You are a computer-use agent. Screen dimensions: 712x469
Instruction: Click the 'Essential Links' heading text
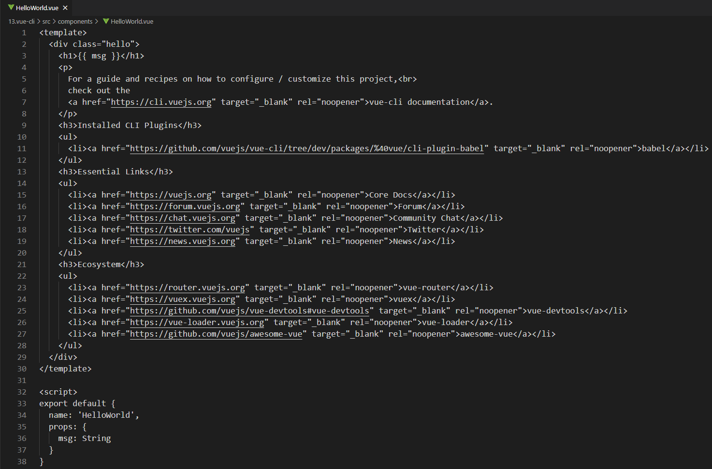[114, 171]
